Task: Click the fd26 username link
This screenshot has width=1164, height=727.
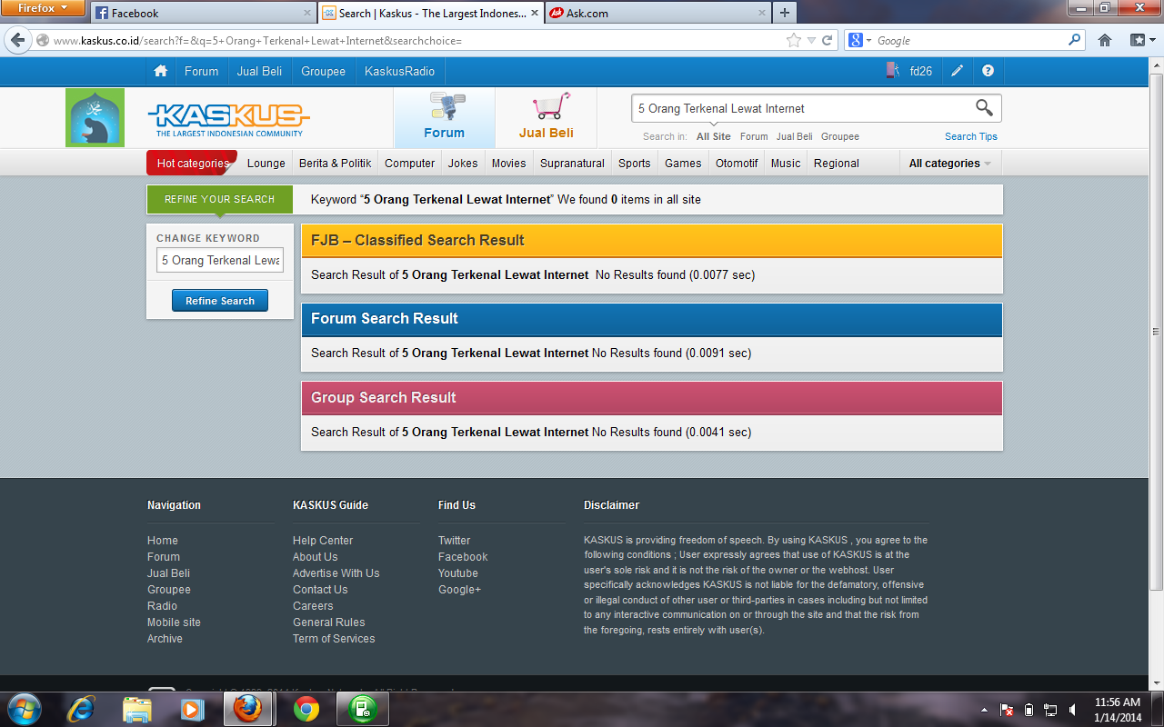Action: (921, 71)
